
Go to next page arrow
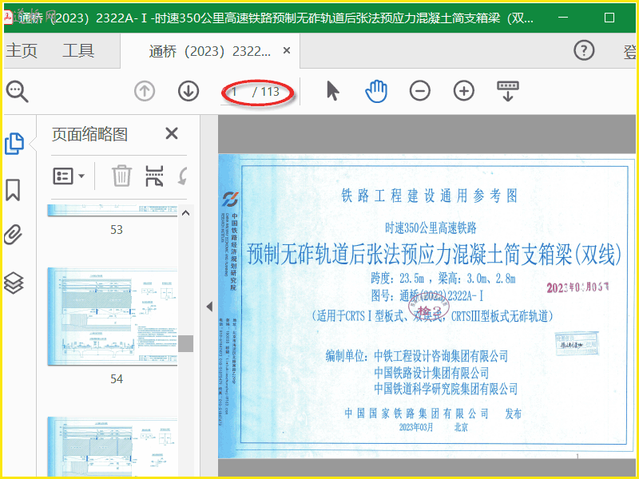(x=189, y=91)
